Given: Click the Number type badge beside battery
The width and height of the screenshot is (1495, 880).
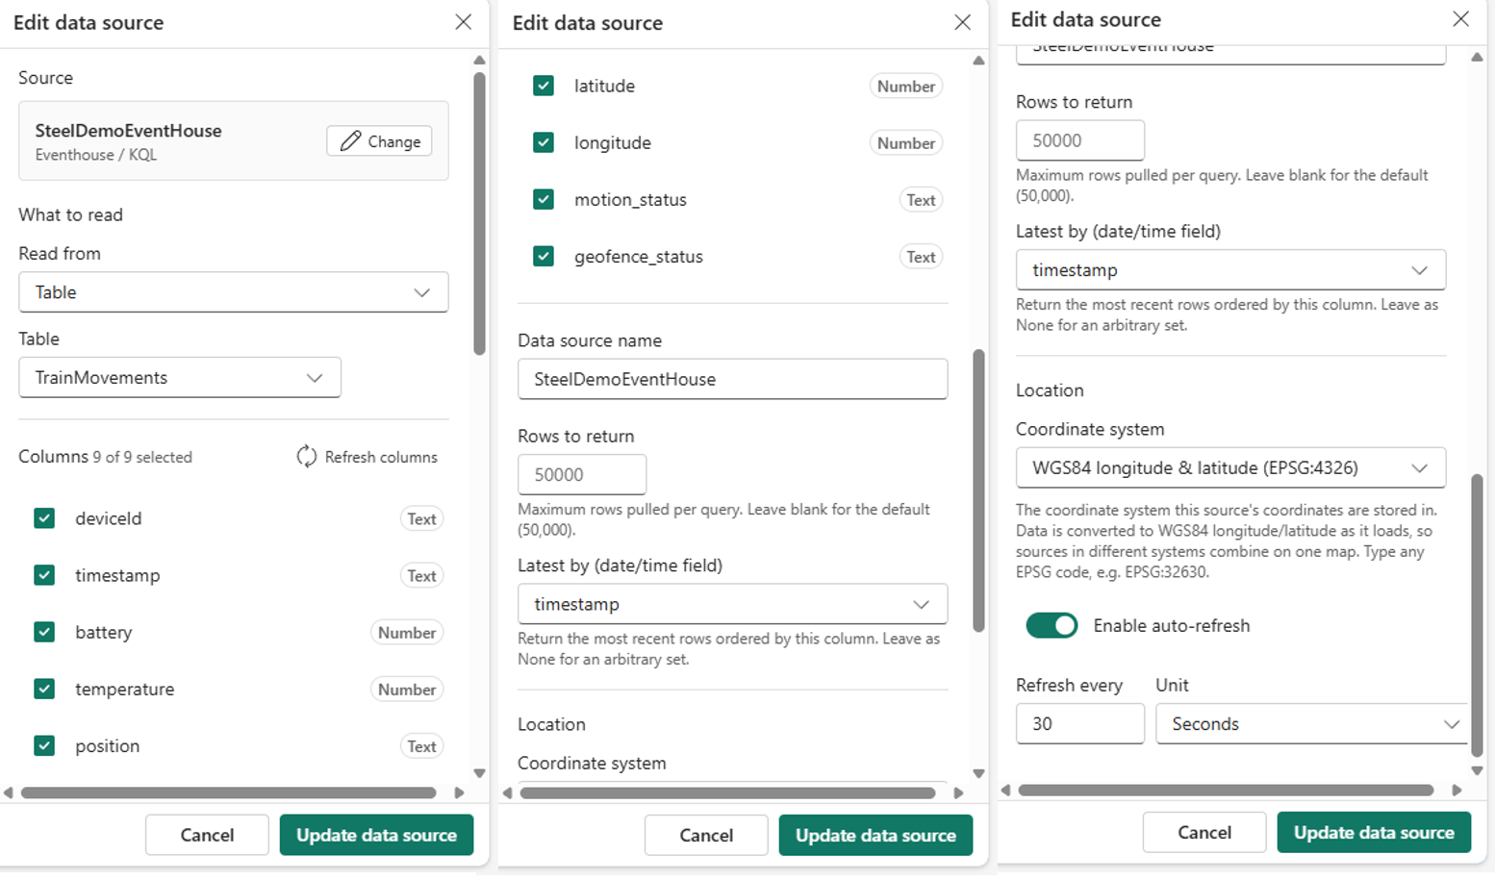Looking at the screenshot, I should tap(407, 632).
